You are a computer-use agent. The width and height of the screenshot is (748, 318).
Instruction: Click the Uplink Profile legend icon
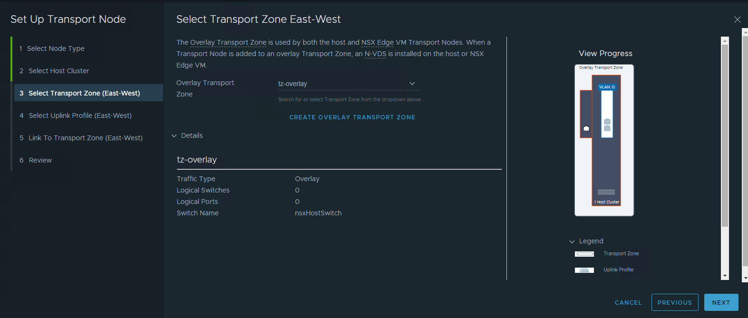click(584, 270)
